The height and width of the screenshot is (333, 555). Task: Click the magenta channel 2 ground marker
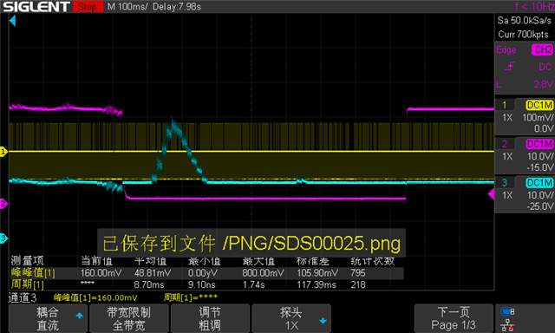point(3,204)
